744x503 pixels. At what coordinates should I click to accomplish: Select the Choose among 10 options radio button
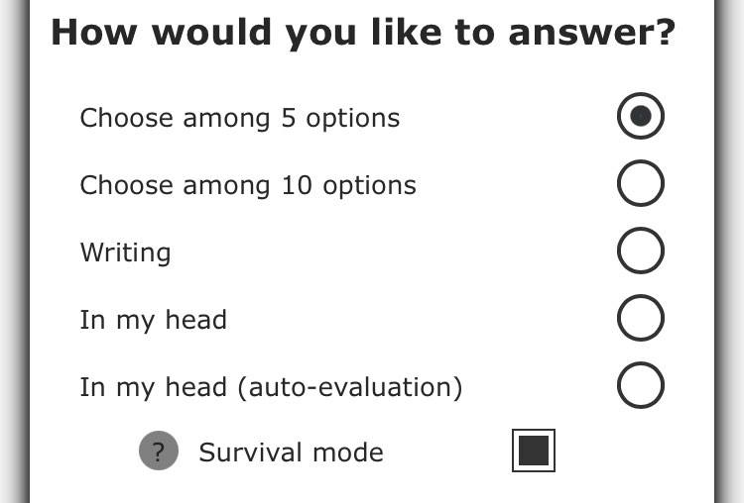[641, 183]
